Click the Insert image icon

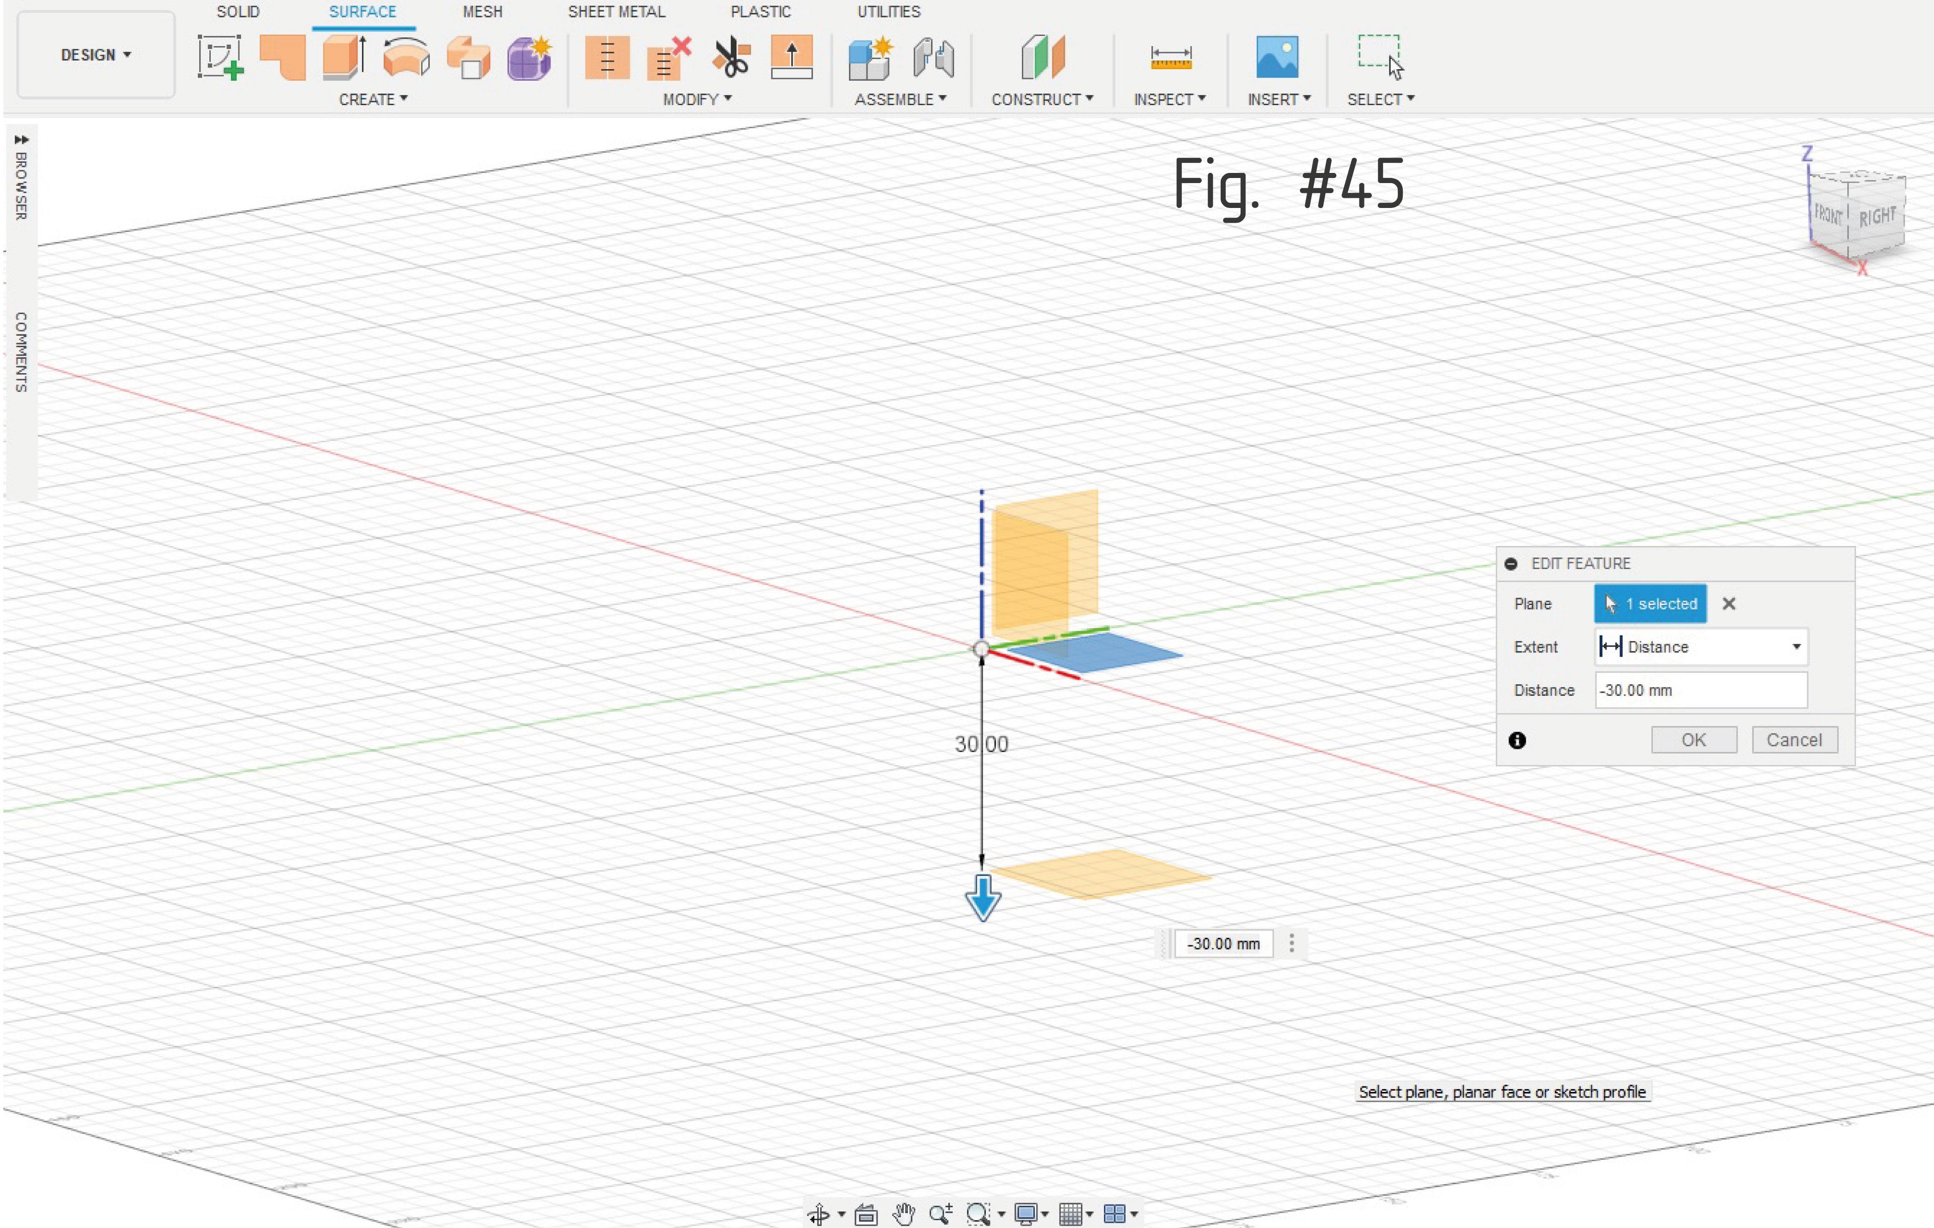(1277, 57)
